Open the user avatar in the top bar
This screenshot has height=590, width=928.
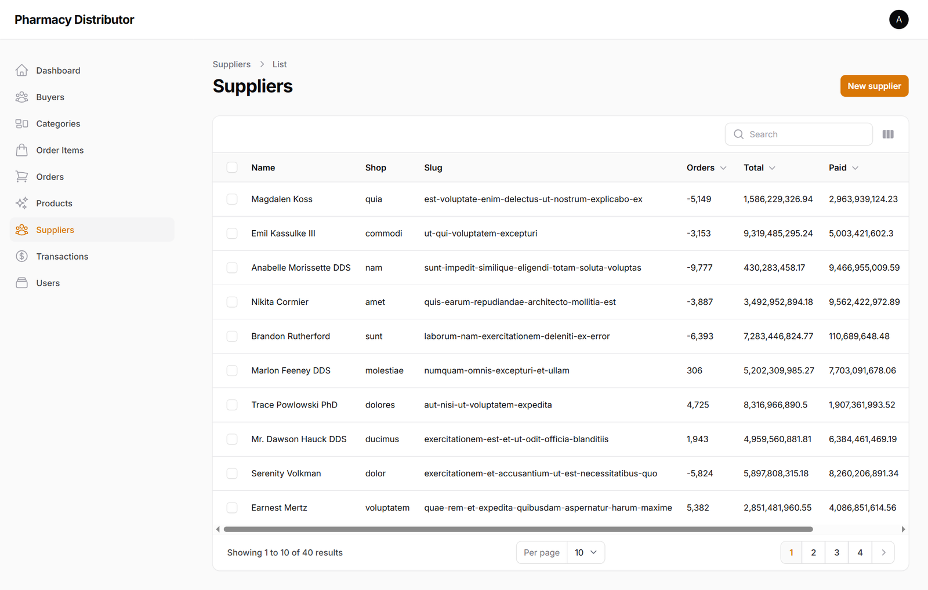[x=899, y=19]
